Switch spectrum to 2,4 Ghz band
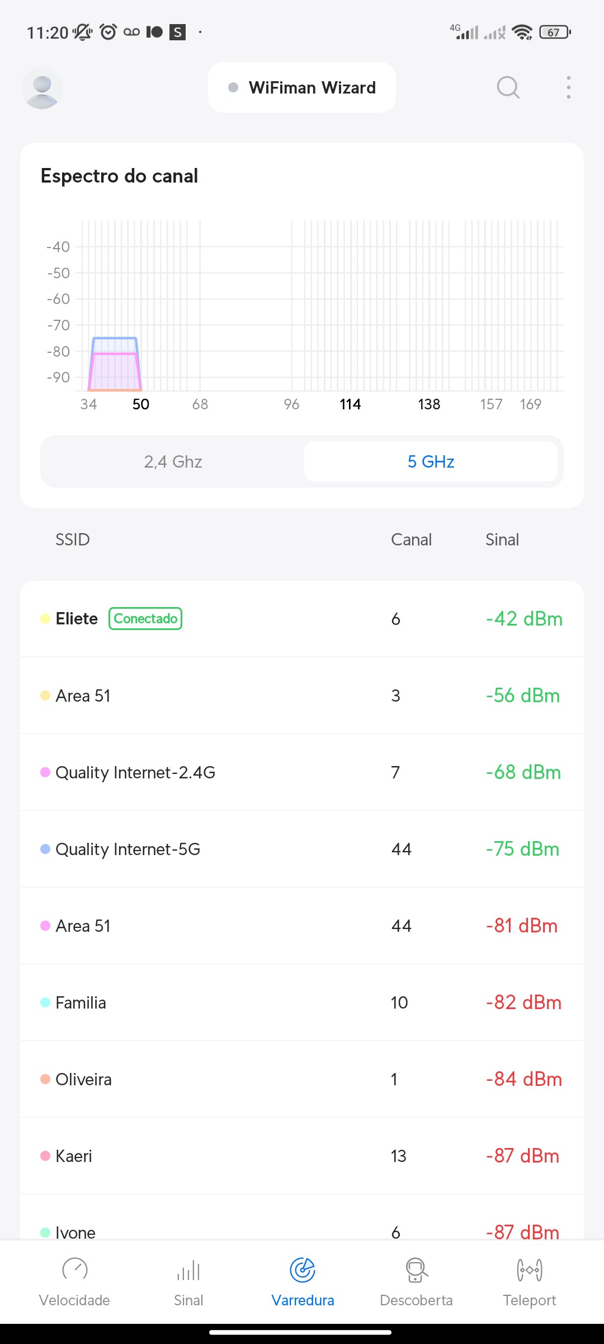The image size is (604, 1344). [173, 461]
